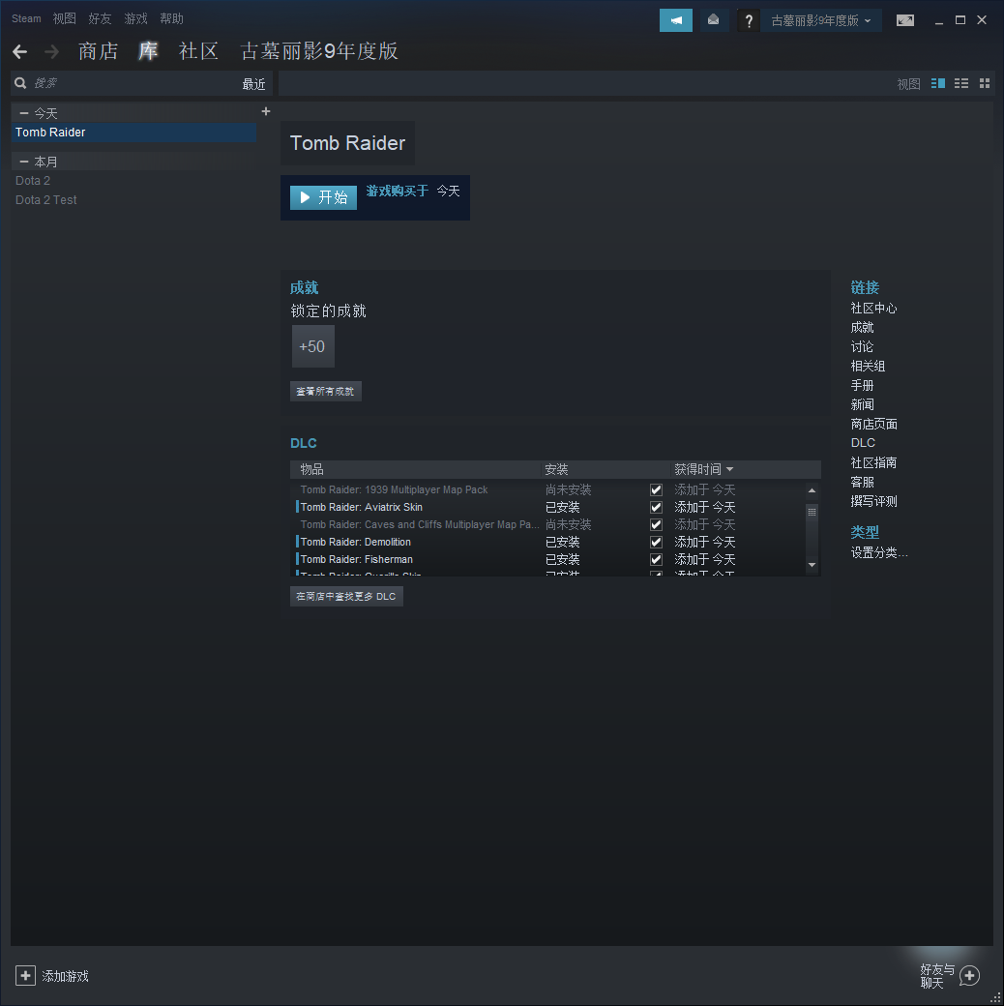Image resolution: width=1004 pixels, height=1006 pixels.
Task: Select Tomb Raider: Fisherman row
Action: click(x=549, y=559)
